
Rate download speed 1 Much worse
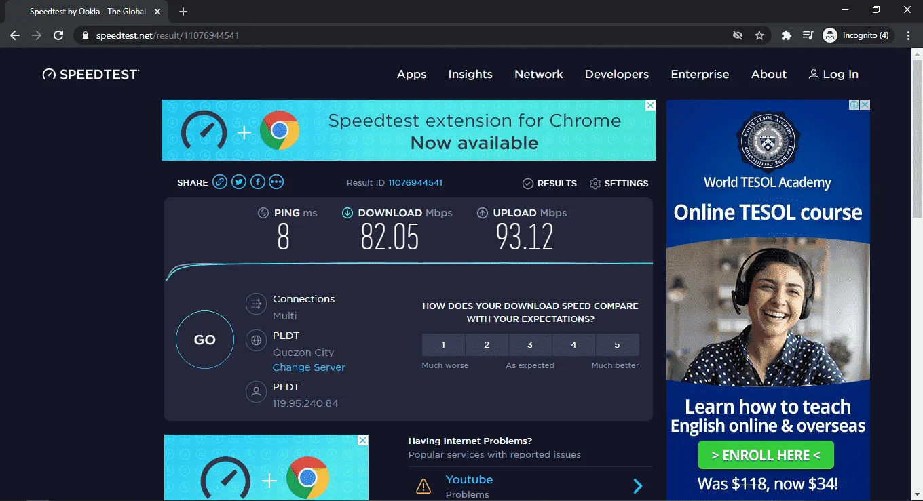click(443, 345)
